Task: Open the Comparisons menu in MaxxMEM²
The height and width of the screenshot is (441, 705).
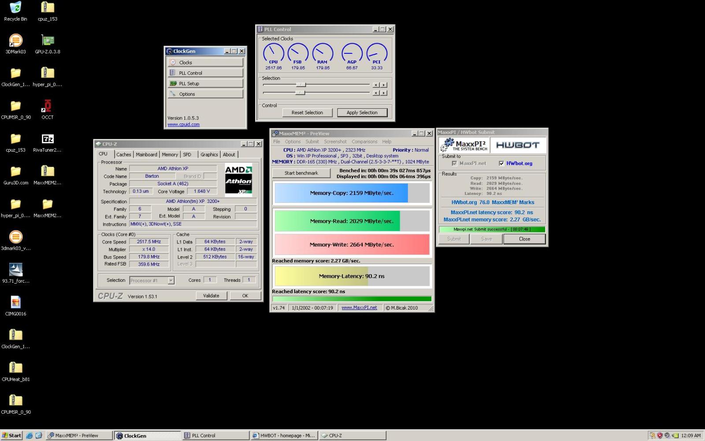Action: 364,142
